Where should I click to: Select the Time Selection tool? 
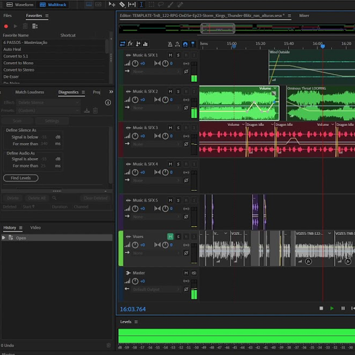(x=141, y=4)
